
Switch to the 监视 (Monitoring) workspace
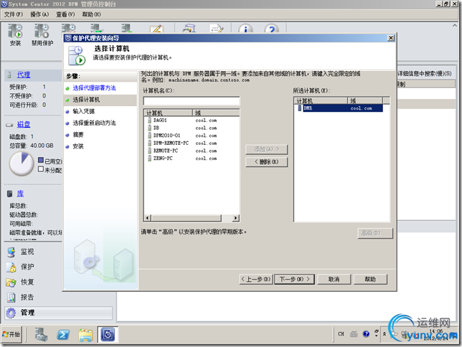pos(27,252)
